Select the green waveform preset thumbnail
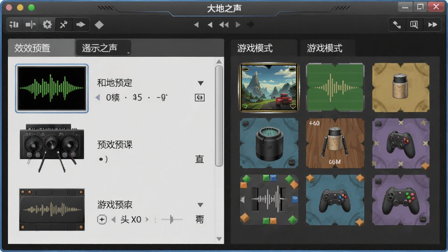Image resolution: width=448 pixels, height=252 pixels. click(x=52, y=88)
